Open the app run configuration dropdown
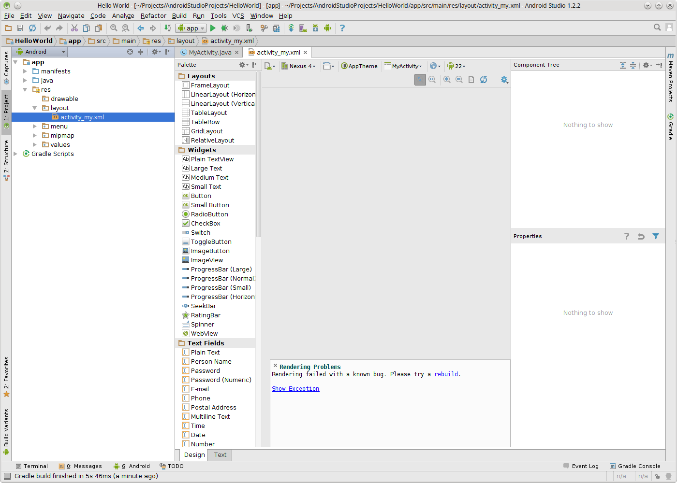677x483 pixels. click(x=191, y=28)
